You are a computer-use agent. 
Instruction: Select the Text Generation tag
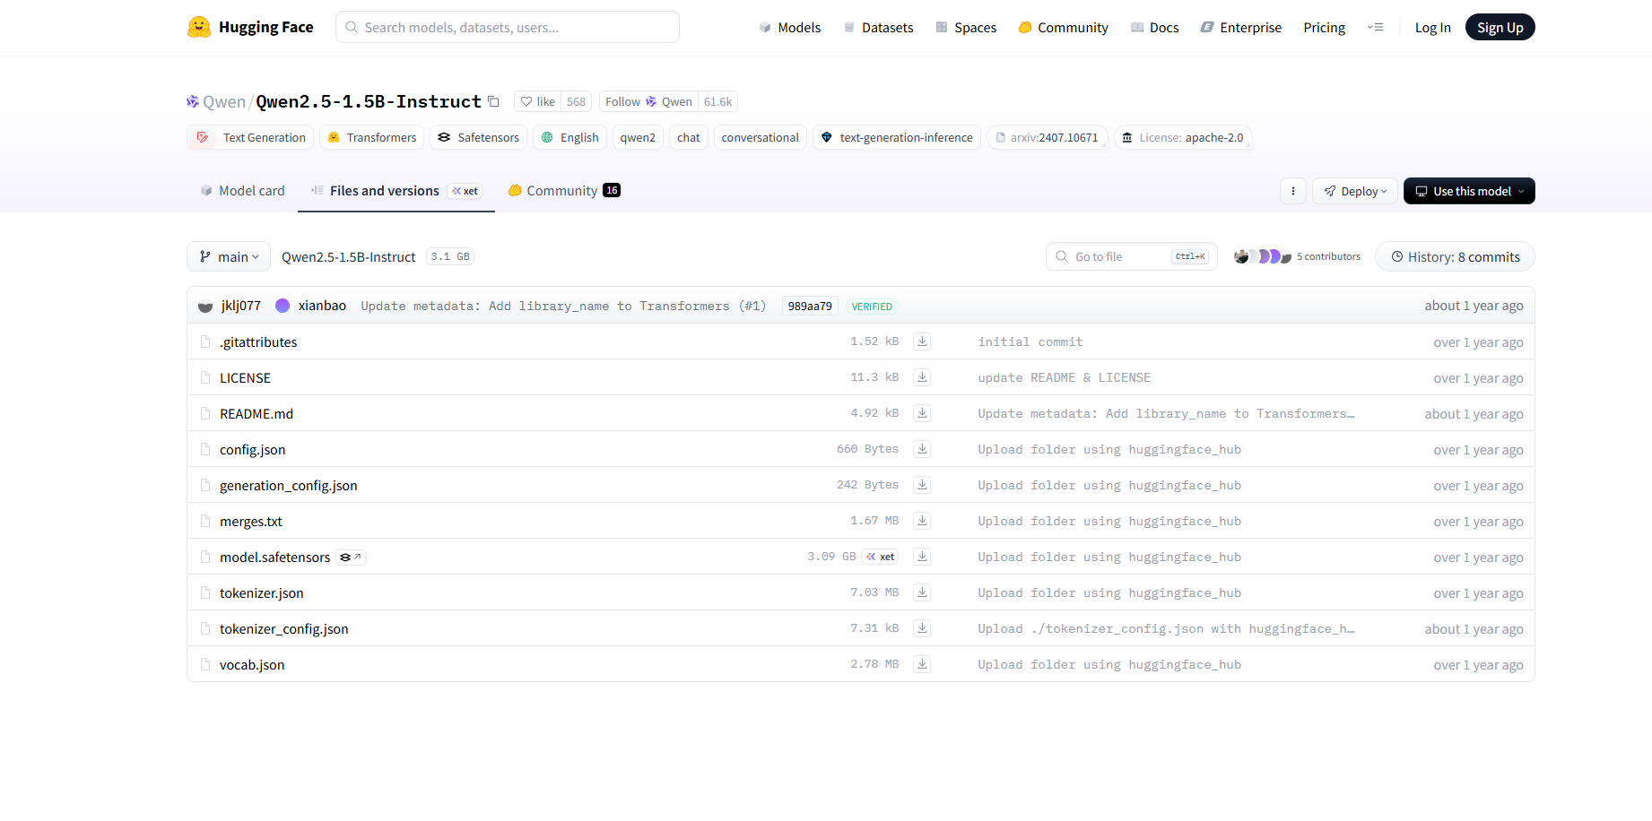(250, 137)
